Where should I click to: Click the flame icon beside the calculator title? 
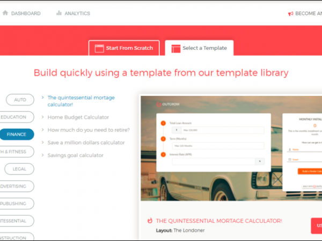[150, 221]
